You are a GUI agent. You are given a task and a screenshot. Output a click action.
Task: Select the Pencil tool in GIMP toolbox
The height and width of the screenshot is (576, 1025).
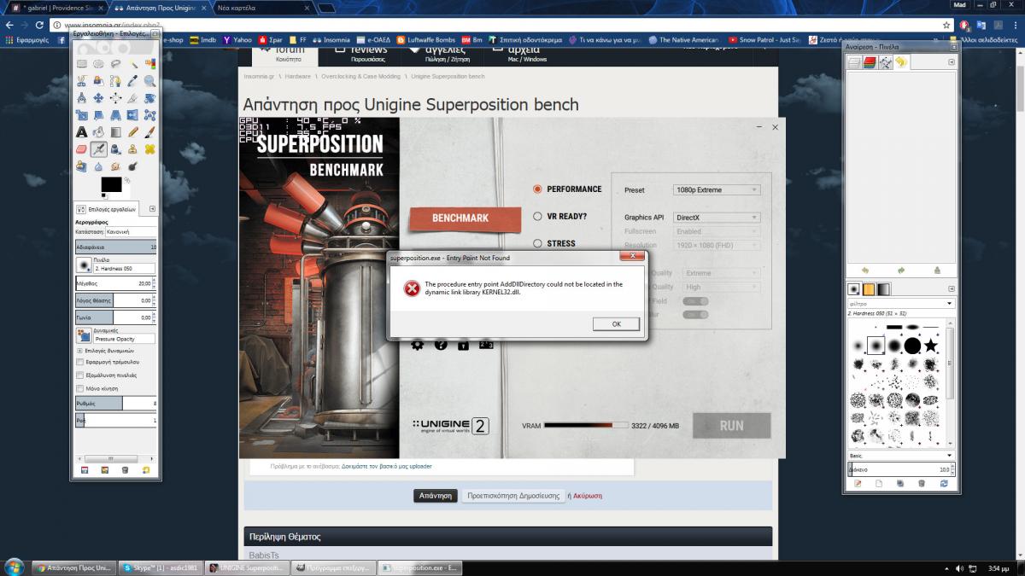click(132, 132)
